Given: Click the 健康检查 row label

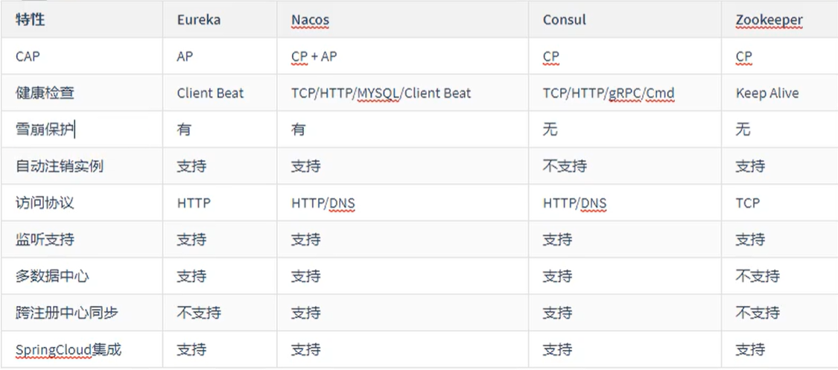Looking at the screenshot, I should [x=45, y=93].
